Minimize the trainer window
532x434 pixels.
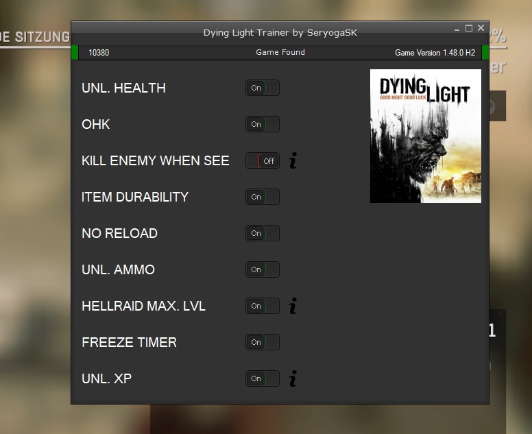pos(457,29)
